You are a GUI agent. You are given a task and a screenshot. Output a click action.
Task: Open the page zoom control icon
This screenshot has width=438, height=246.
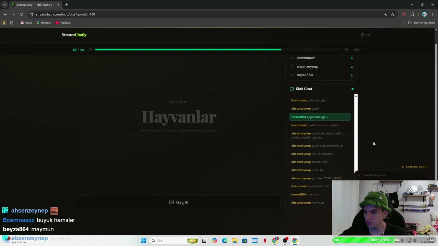pyautogui.click(x=385, y=14)
